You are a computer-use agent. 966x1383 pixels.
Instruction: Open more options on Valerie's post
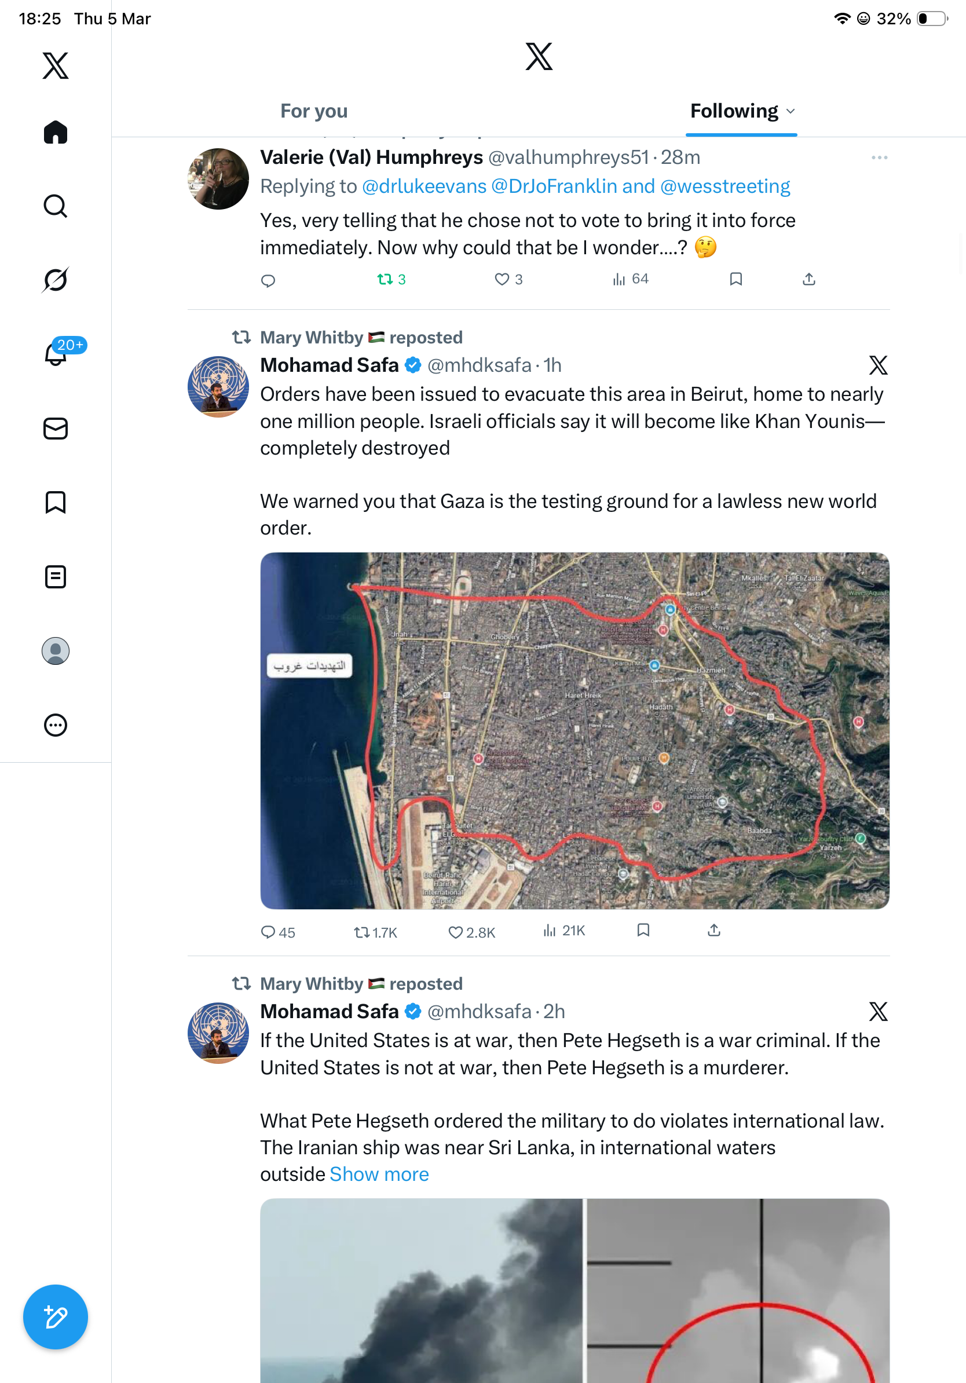[879, 158]
